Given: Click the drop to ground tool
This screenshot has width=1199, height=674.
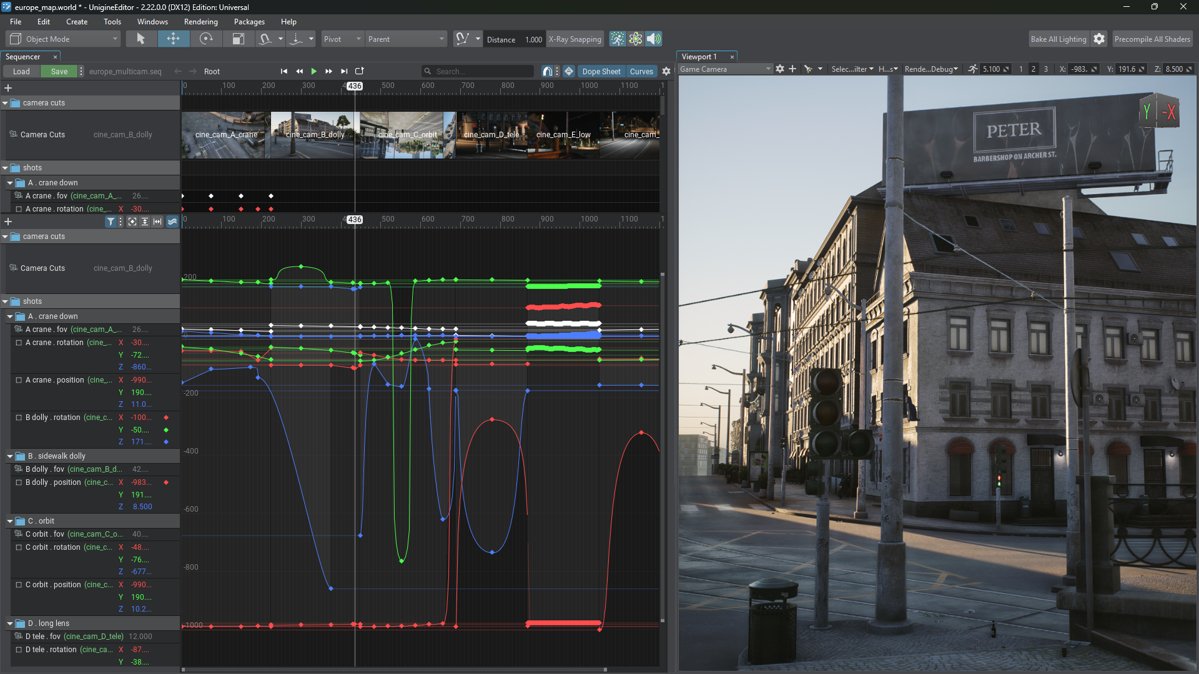Looking at the screenshot, I should click(297, 39).
